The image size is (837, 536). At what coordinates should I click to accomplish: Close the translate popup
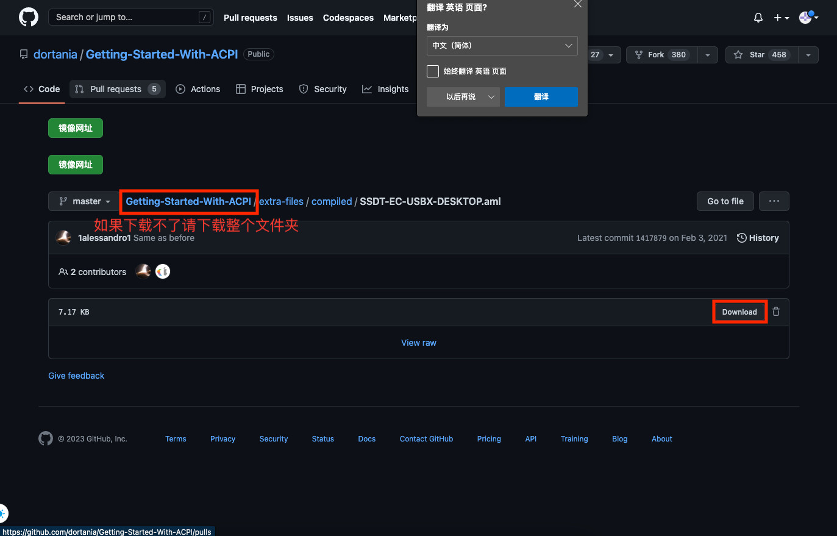coord(578,4)
